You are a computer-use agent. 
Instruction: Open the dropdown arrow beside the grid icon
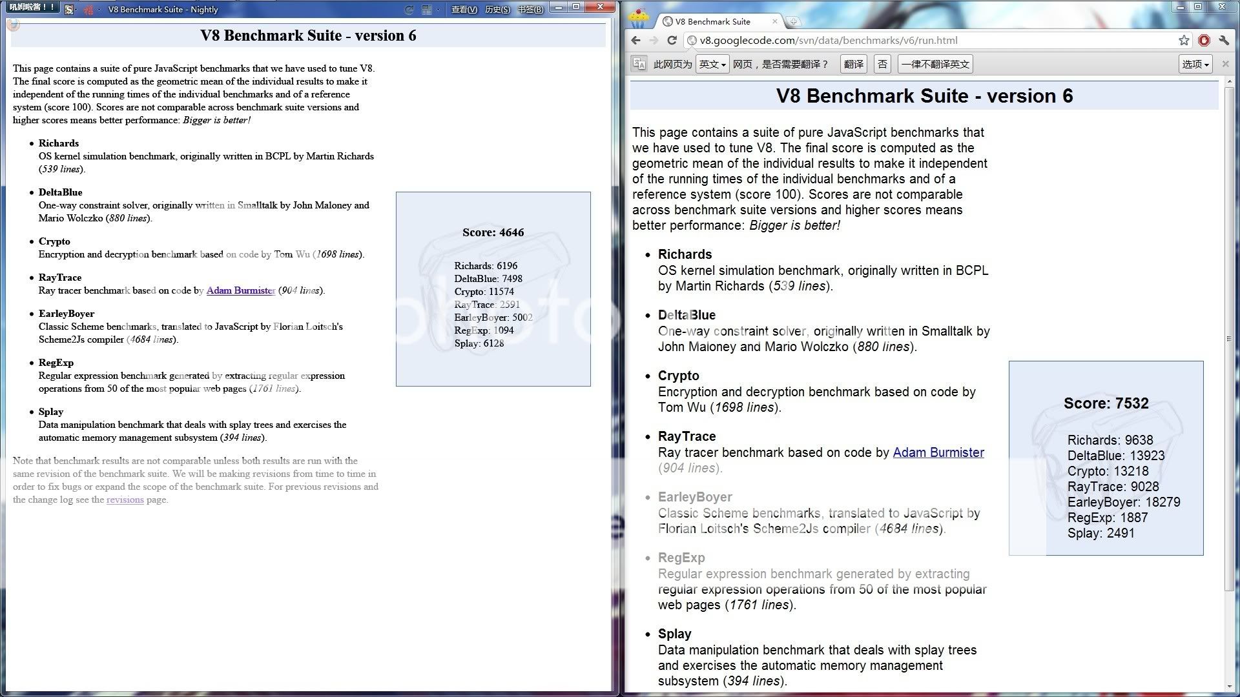(438, 9)
